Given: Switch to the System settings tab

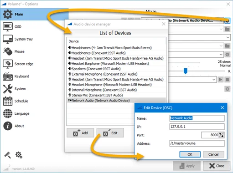Looking at the screenshot, I should [20, 89].
